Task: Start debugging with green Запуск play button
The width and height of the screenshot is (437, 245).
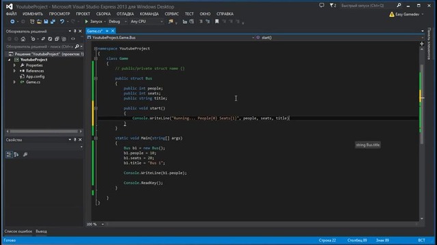Action: coord(94,21)
